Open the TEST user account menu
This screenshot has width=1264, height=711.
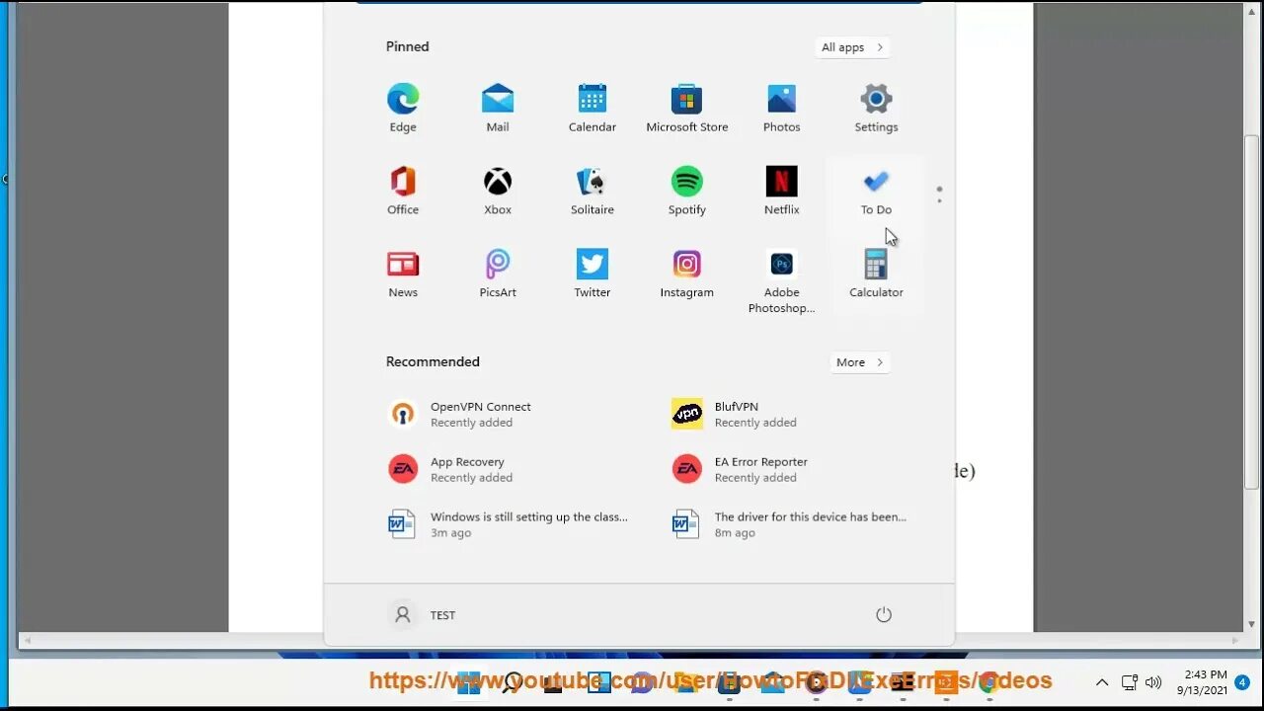click(x=423, y=615)
